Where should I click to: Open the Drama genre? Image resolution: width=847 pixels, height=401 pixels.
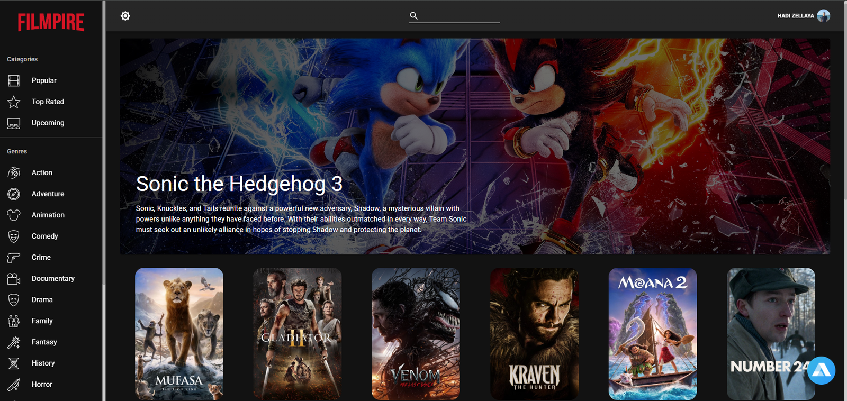pos(42,299)
